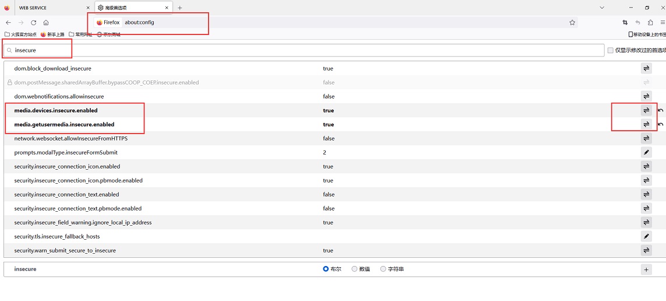Select security.warn_submit_secure_to_insecure preference name

click(x=65, y=250)
